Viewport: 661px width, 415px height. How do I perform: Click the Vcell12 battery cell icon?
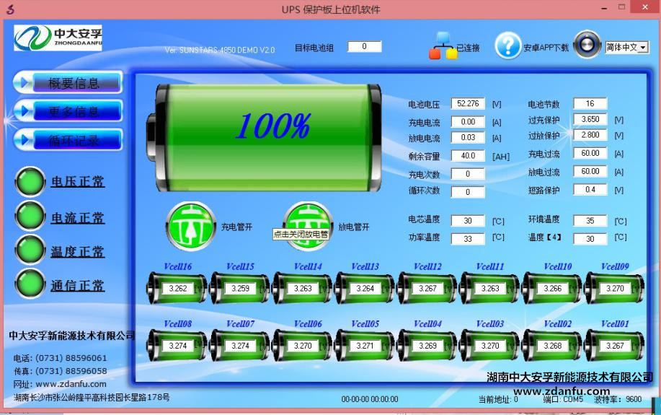point(427,289)
